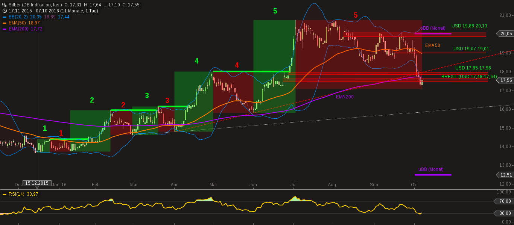Select the magenta EMA(200) line icon

pyautogui.click(x=5, y=29)
